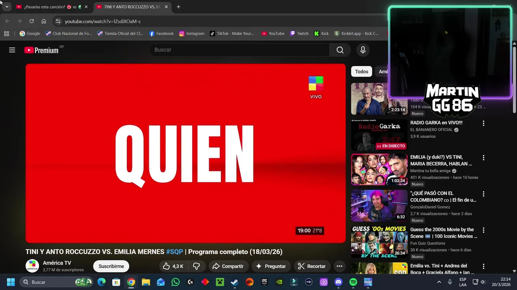
Task: Open the YouTube bookmark
Action: [x=273, y=34]
